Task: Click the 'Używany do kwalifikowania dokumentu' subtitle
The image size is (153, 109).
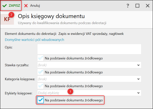Action: (x=62, y=23)
